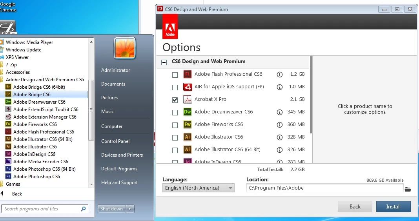Open XPS Viewer from Start menu
The width and height of the screenshot is (419, 221).
(x=17, y=57)
